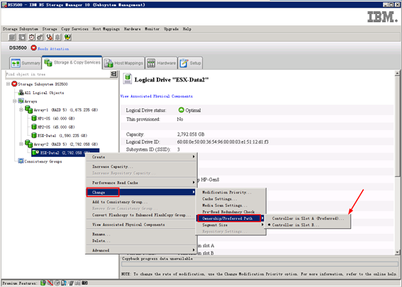Click the stethoscope recovery toolbar icon

pos(49,37)
